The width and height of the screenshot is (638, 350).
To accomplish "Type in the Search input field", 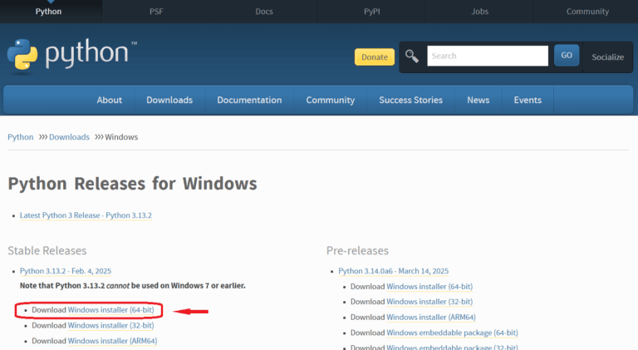I will 487,56.
